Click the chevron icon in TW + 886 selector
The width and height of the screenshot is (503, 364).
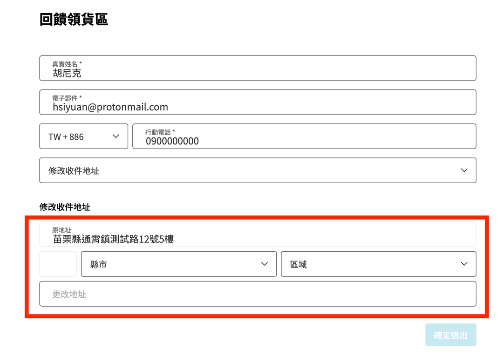[116, 137]
